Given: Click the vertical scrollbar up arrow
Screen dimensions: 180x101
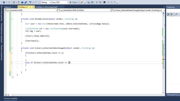Looking at the screenshot, I should (163, 16).
